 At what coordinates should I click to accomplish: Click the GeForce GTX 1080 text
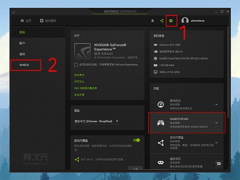coord(170,45)
